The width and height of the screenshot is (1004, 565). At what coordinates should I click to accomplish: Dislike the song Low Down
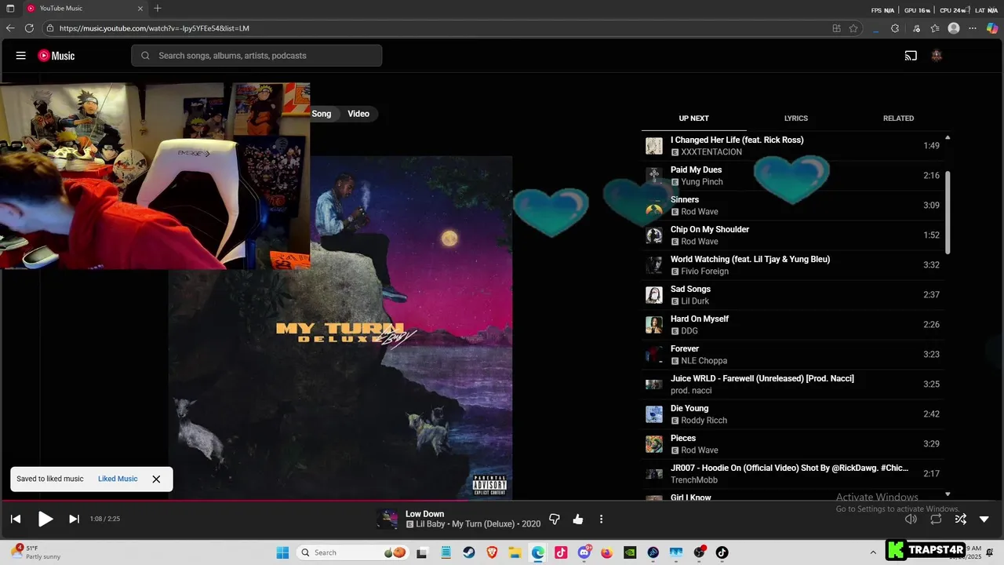(555, 519)
